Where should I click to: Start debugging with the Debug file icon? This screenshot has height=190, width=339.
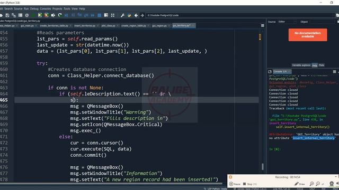click(66, 15)
